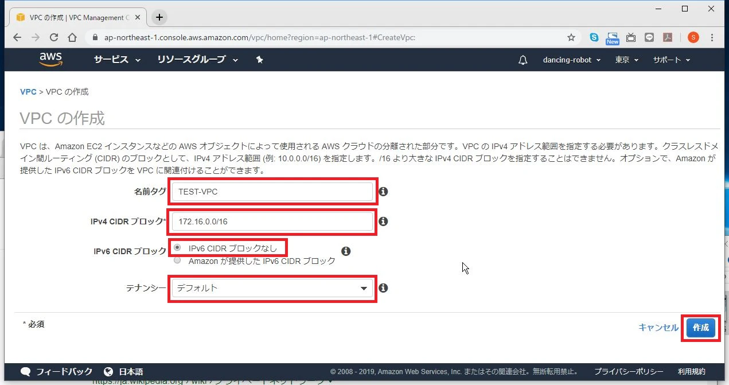Select the VPC の作成 browser tab
The width and height of the screenshot is (729, 385).
click(79, 17)
